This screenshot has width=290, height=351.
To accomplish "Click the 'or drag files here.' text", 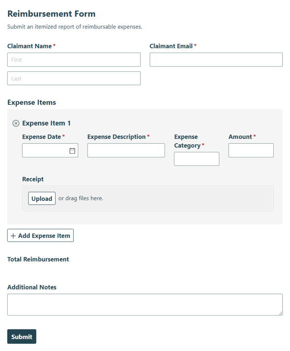I will (81, 198).
